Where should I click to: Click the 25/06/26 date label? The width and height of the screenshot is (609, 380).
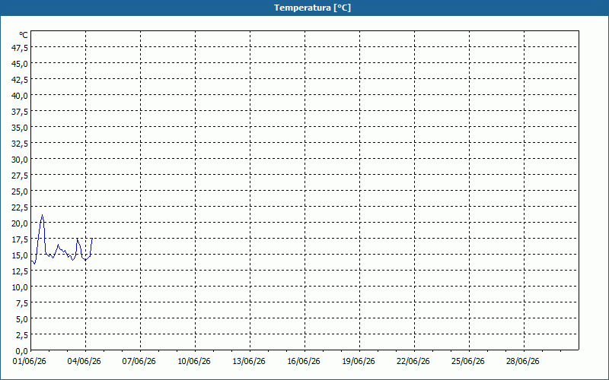click(x=468, y=362)
